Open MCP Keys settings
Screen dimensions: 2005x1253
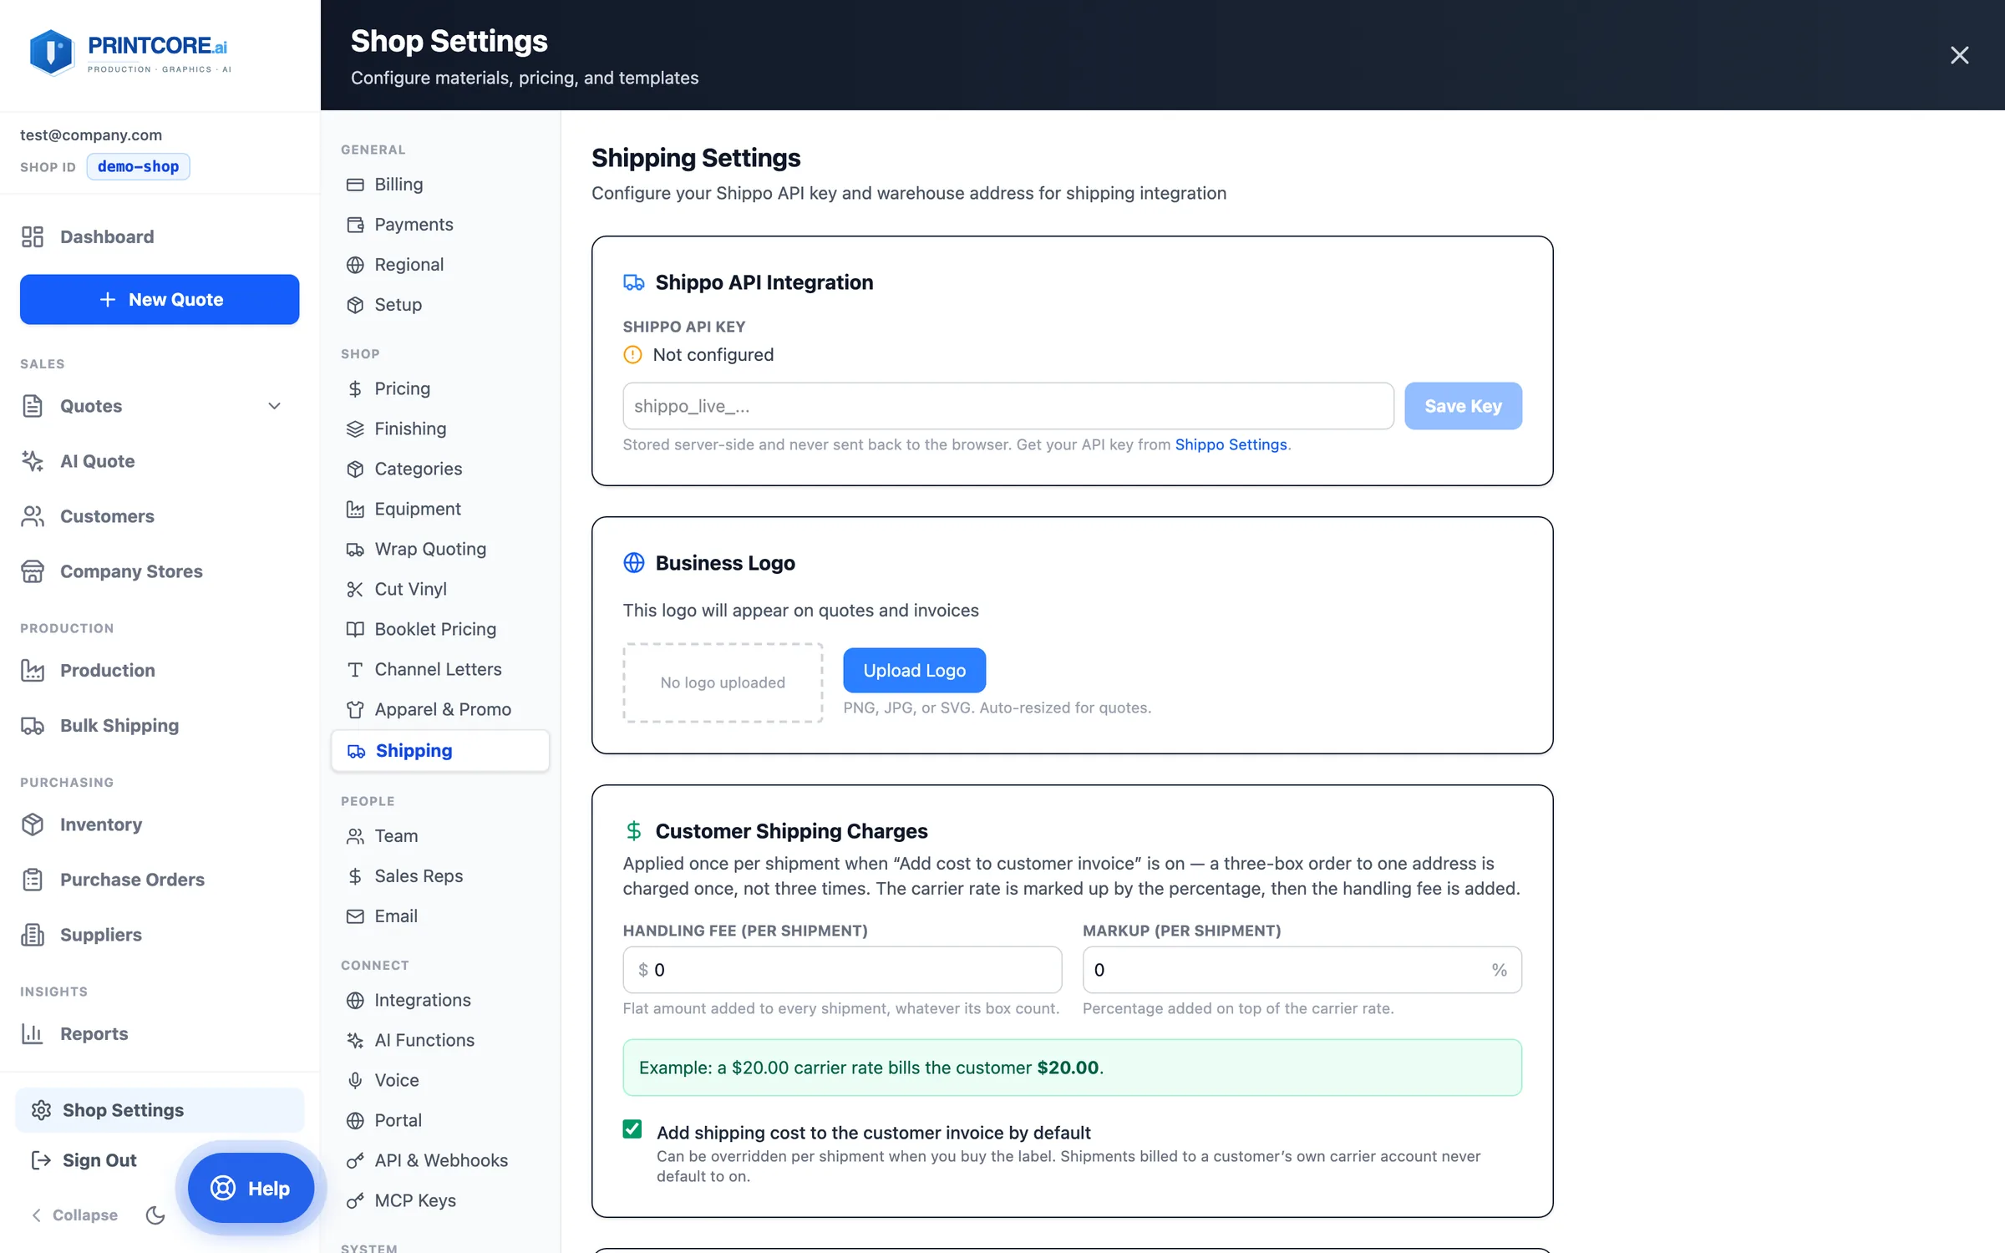[440, 1201]
